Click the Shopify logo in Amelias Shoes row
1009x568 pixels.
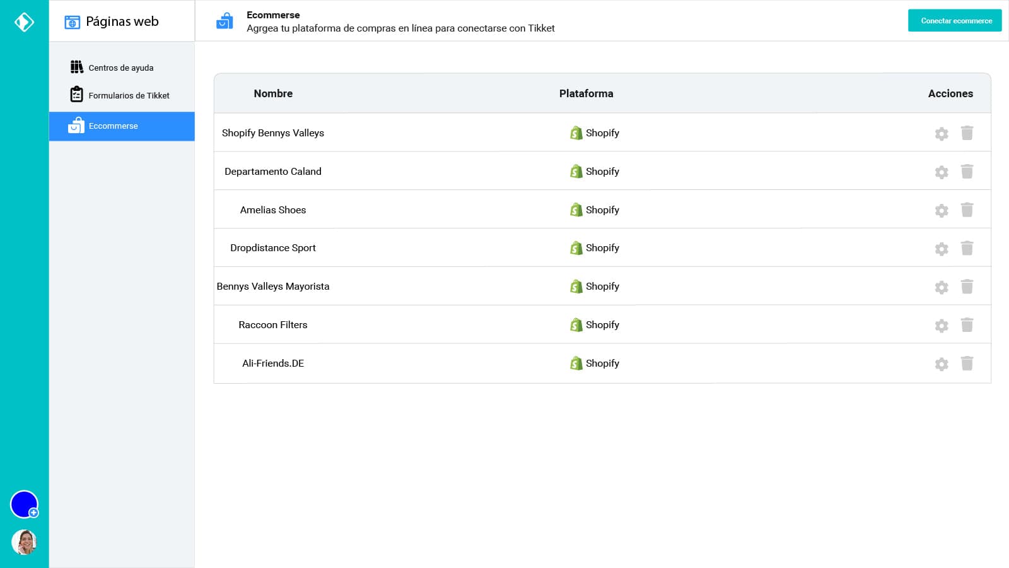point(576,210)
